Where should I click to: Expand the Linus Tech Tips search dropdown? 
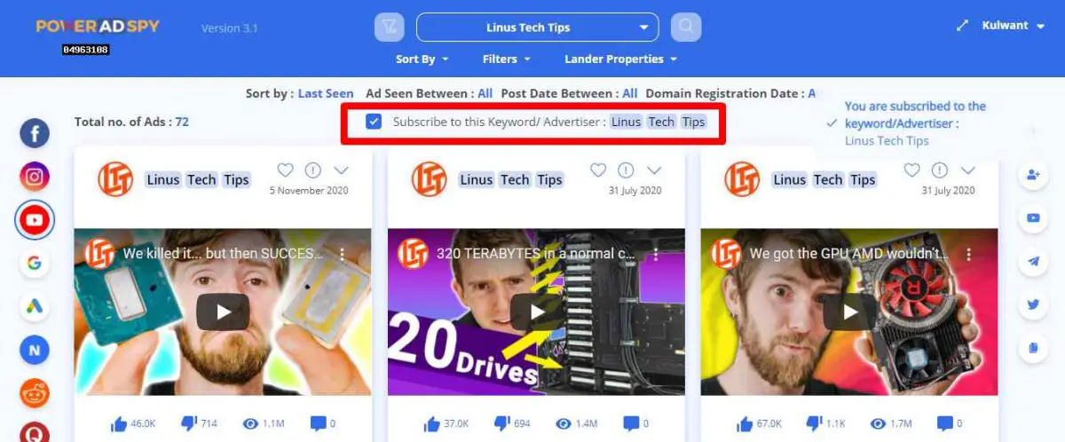coord(538,28)
